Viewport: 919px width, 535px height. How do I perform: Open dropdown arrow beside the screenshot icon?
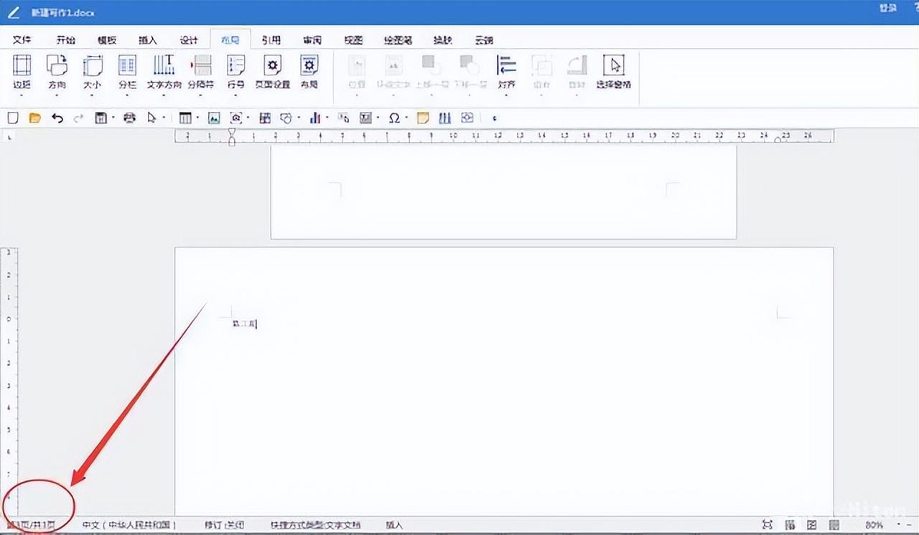pos(248,118)
